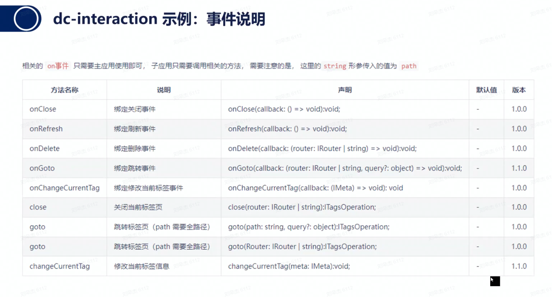Click the red 'string' inline code tag

(334, 66)
